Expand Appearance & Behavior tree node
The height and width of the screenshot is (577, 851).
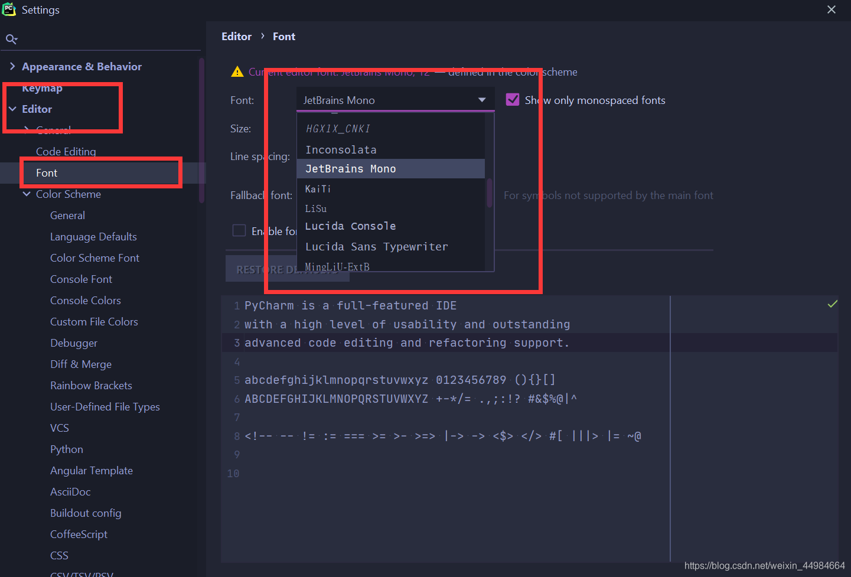pos(12,66)
